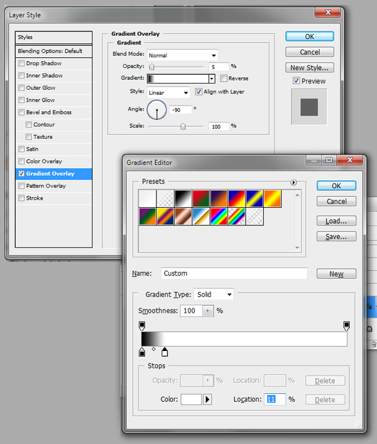
Task: Uncheck Align with Layer
Action: tap(199, 92)
